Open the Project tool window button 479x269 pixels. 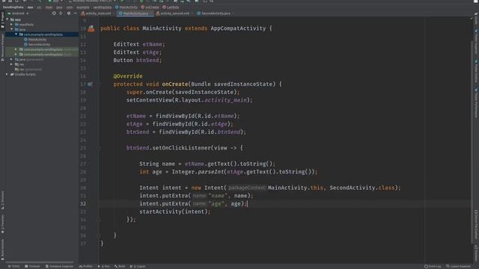point(2,20)
